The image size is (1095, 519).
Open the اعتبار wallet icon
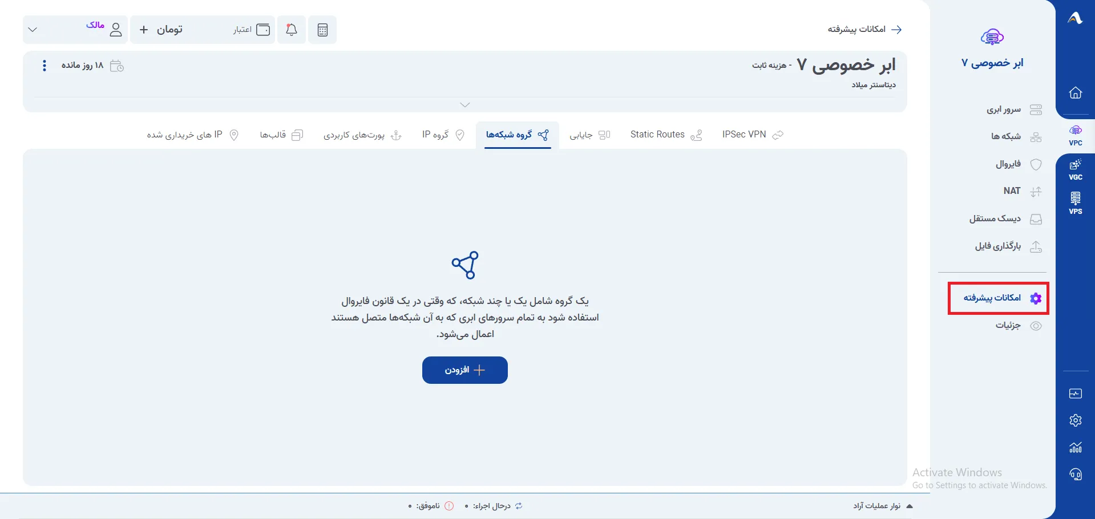tap(263, 30)
